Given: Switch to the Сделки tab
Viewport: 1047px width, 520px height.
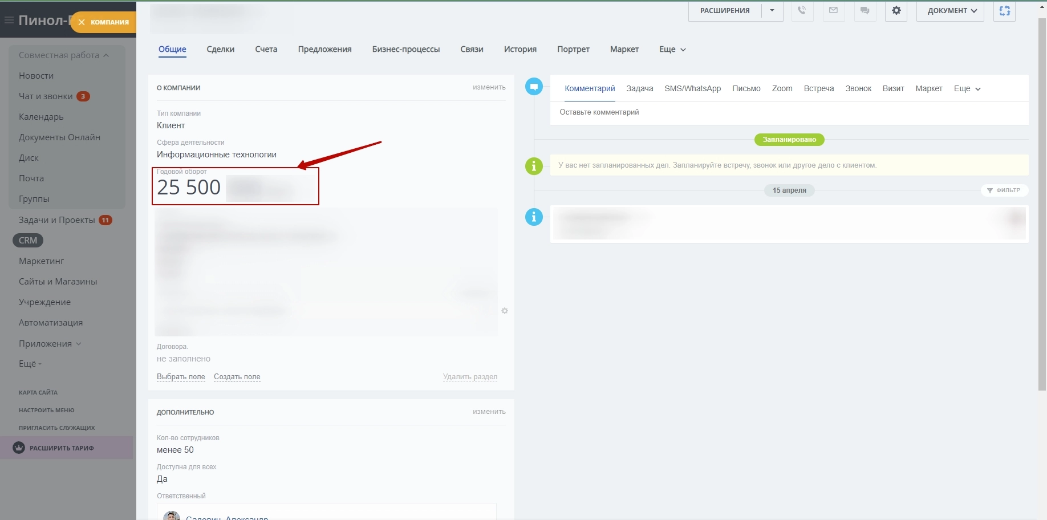Looking at the screenshot, I should point(220,50).
